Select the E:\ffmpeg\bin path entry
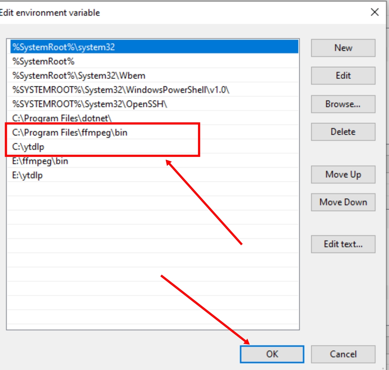 click(x=40, y=161)
